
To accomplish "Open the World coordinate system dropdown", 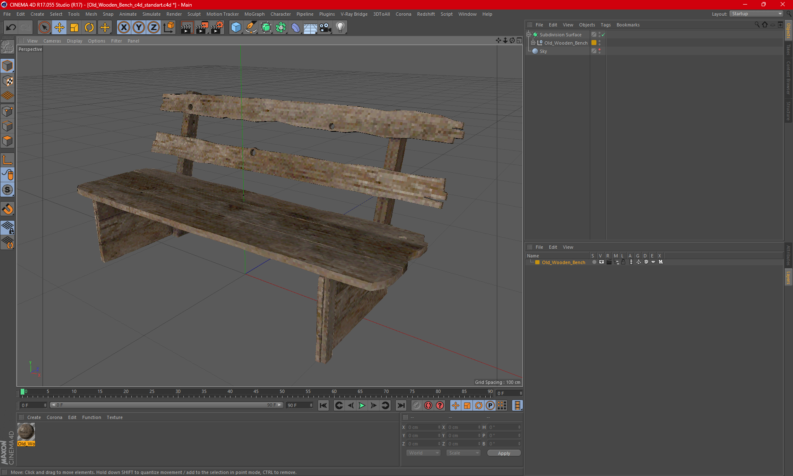I will (x=423, y=453).
